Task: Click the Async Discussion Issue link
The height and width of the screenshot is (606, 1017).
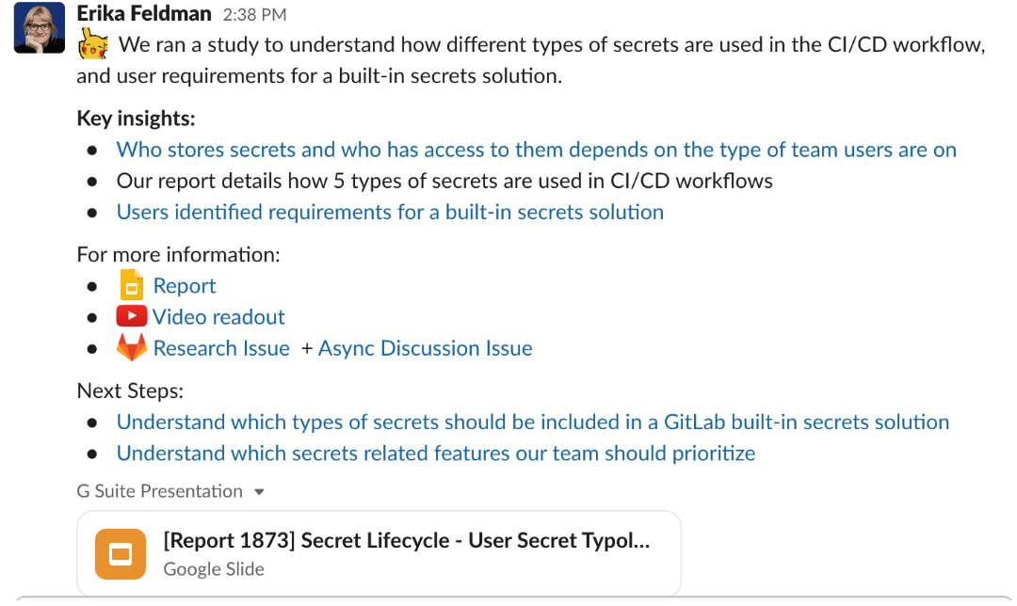Action: click(x=425, y=347)
